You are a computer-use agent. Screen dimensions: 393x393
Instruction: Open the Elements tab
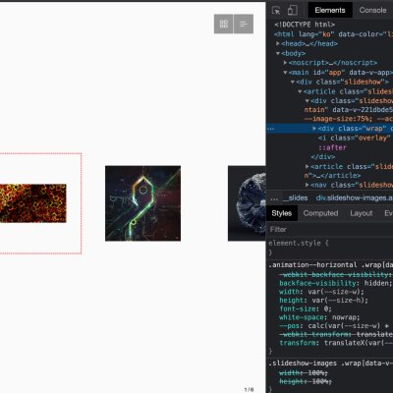click(330, 10)
